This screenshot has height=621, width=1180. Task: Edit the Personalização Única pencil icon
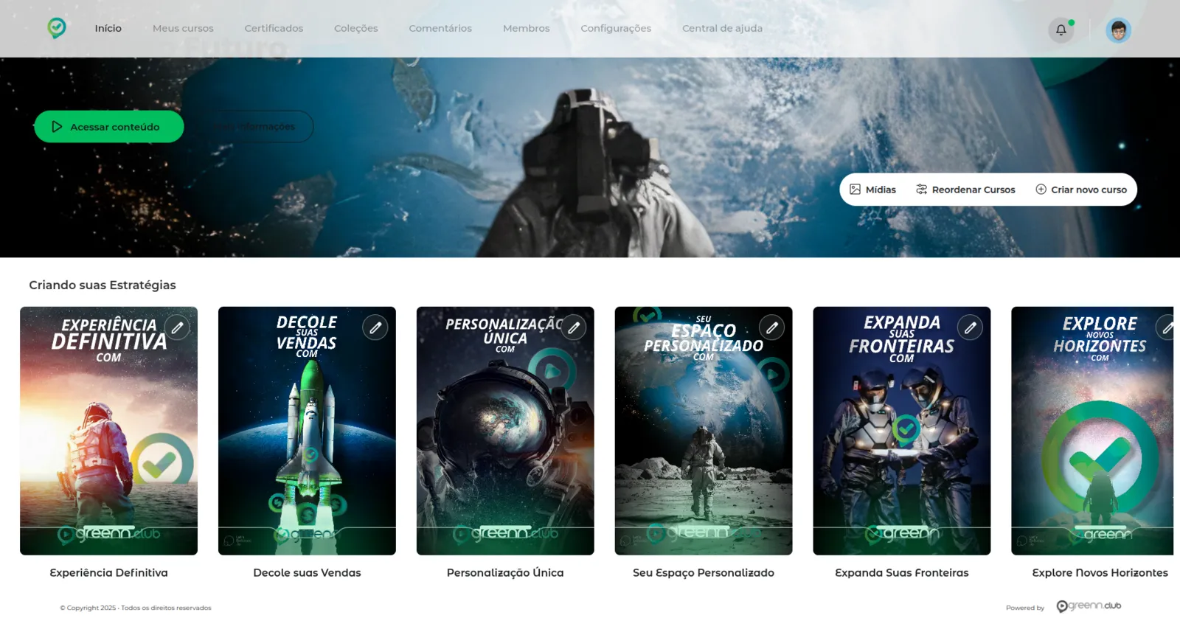(x=574, y=327)
